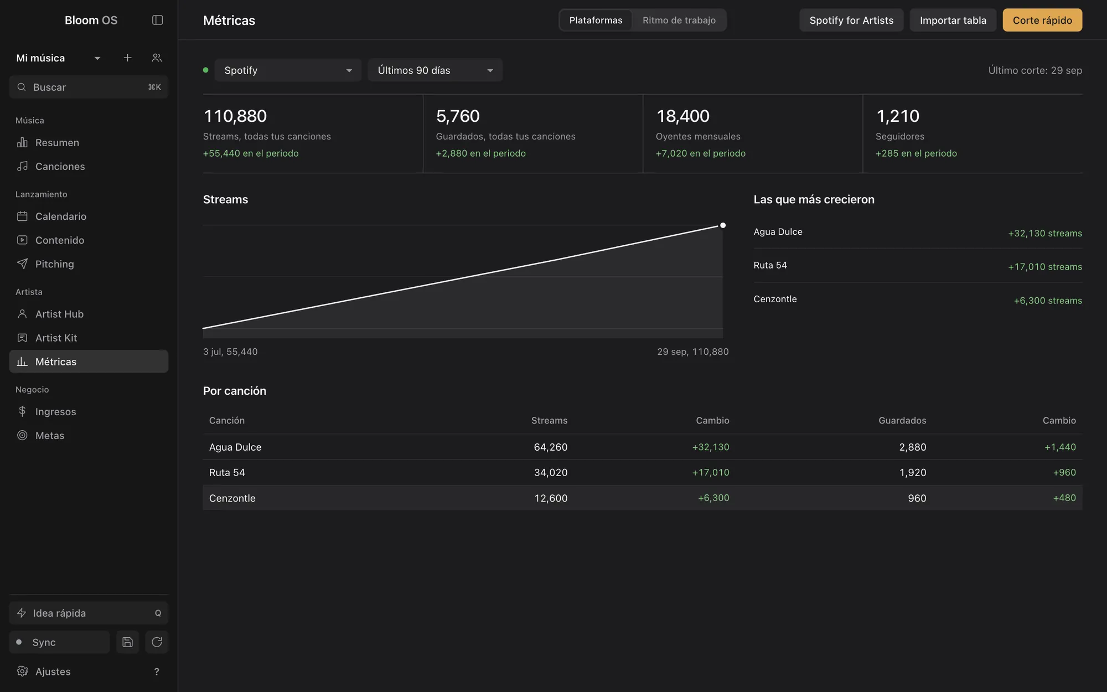This screenshot has width=1107, height=692.
Task: Open the Spotify platform dropdown
Action: point(288,70)
